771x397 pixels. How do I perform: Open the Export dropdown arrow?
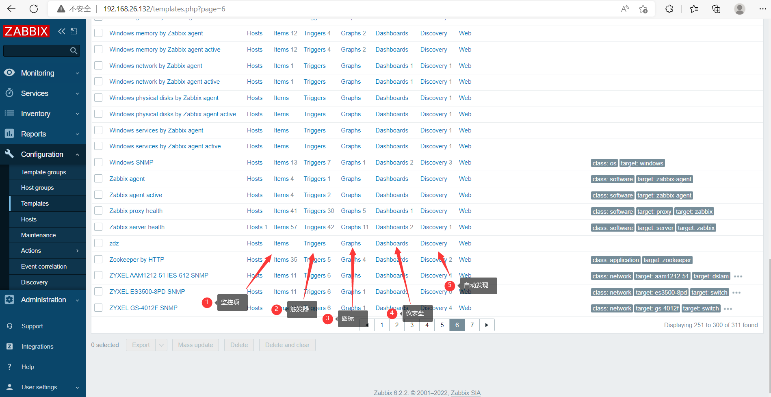[x=161, y=345]
